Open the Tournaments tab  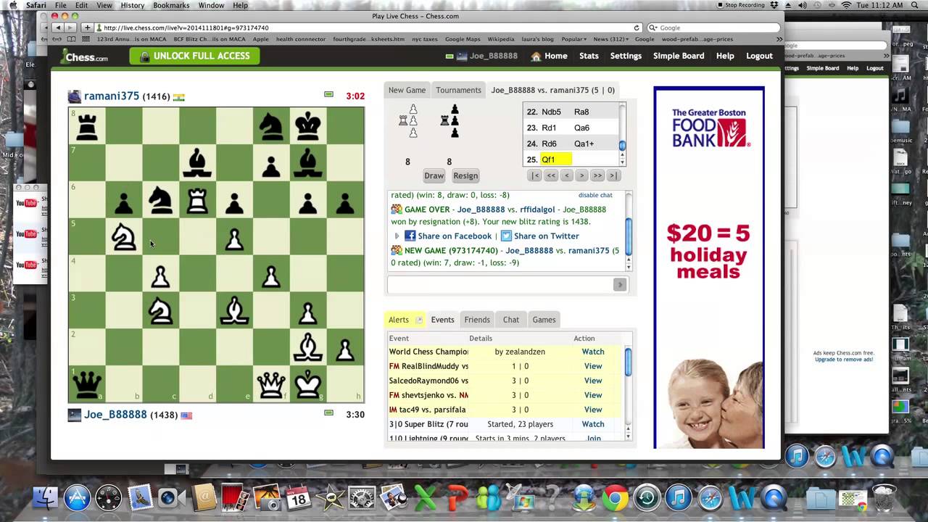[x=458, y=90]
